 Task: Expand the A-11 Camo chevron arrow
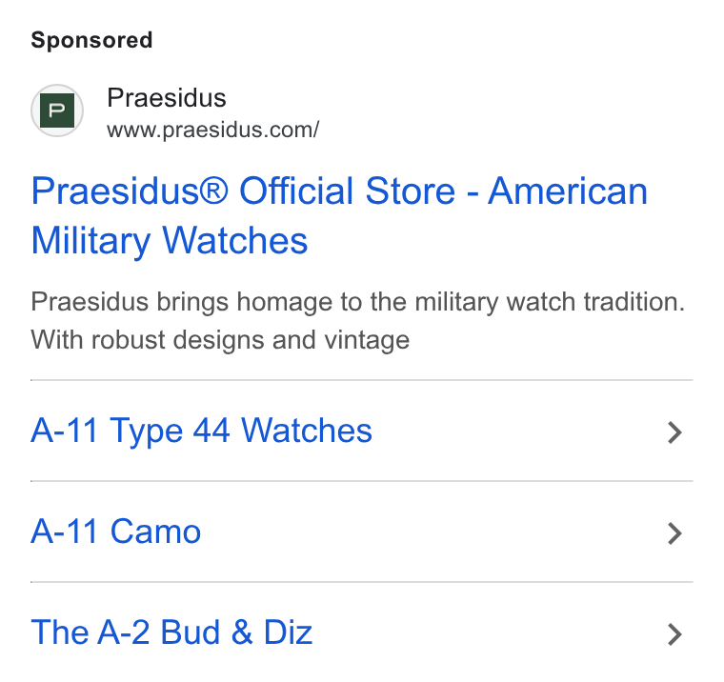click(x=674, y=533)
